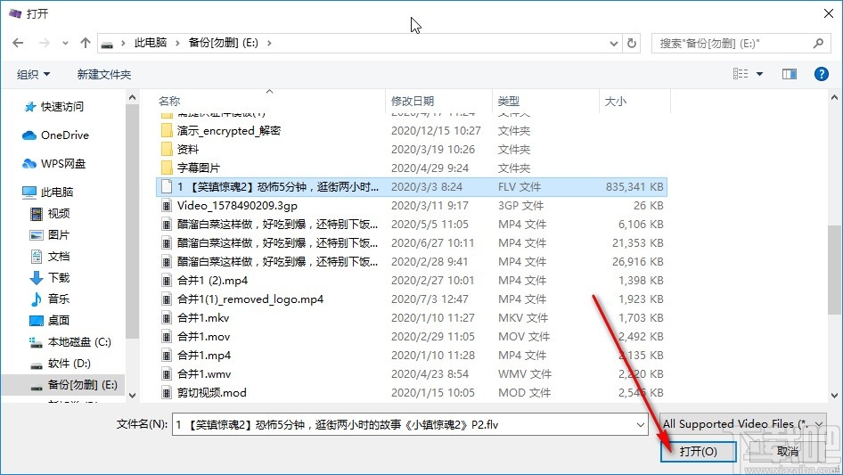
Task: Click file icon of 剪切视频.mod
Action: [168, 393]
